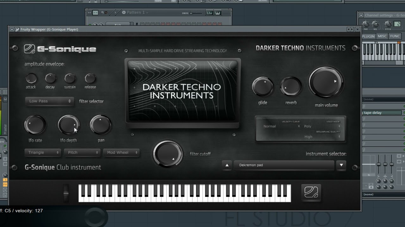Open the Fruity Wrapper window options menu

12,29
